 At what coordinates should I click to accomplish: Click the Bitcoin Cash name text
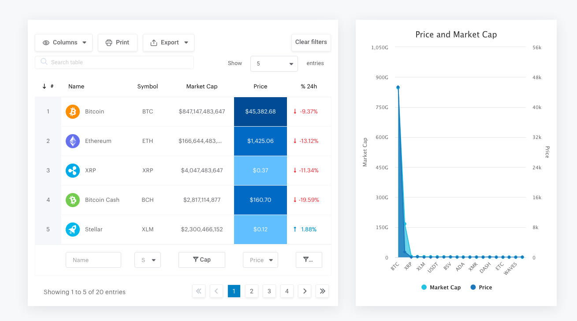102,200
